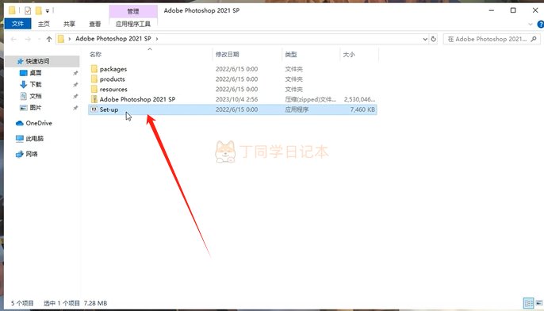Open the quick access toolbar customize dropdown

click(x=48, y=11)
